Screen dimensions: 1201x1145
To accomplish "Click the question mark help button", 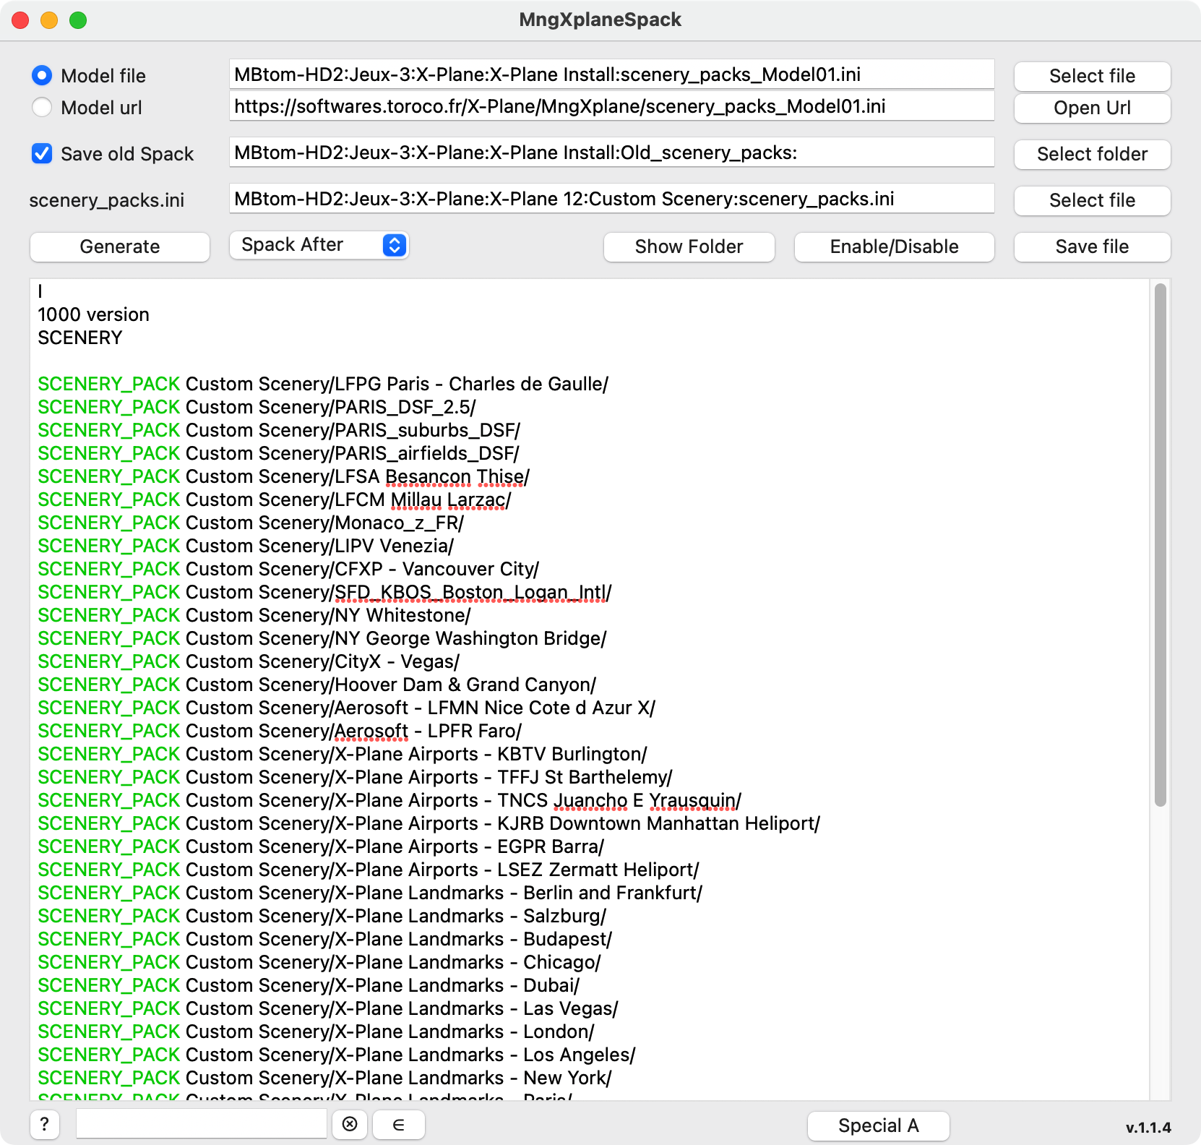I will pos(45,1124).
